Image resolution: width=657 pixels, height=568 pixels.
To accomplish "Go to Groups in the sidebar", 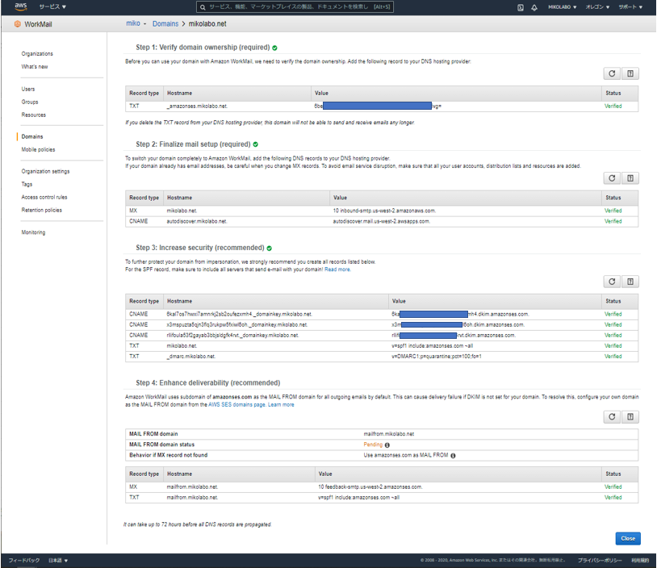I will click(30, 102).
